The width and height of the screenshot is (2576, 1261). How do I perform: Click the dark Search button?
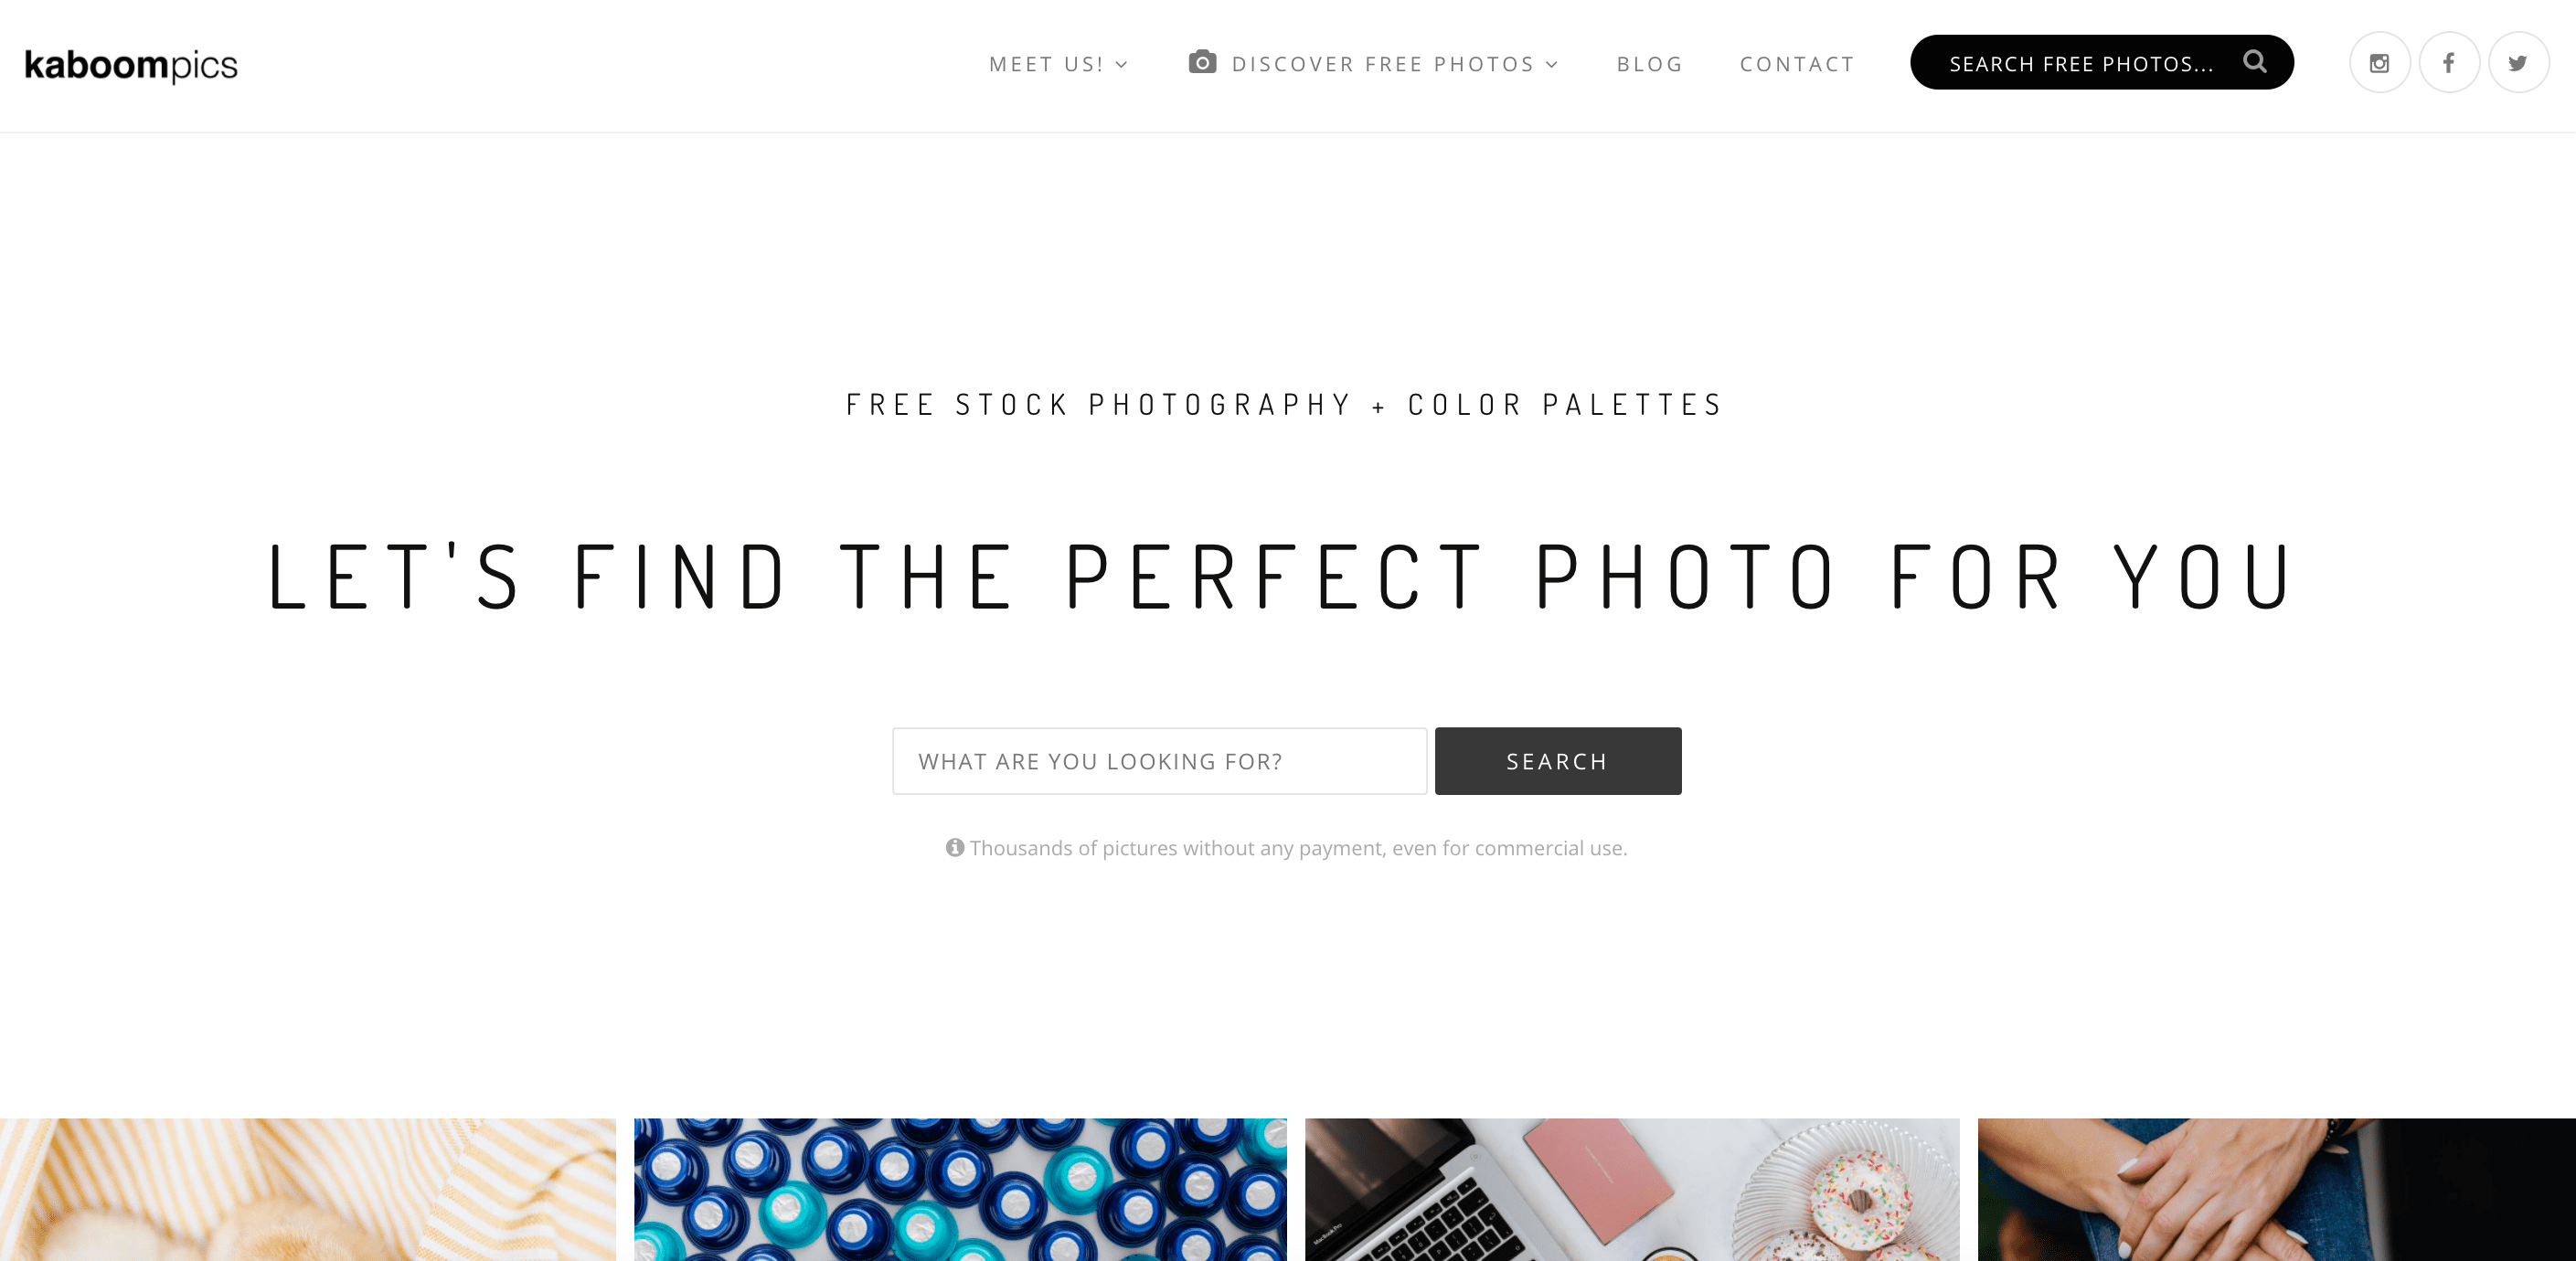click(1558, 761)
